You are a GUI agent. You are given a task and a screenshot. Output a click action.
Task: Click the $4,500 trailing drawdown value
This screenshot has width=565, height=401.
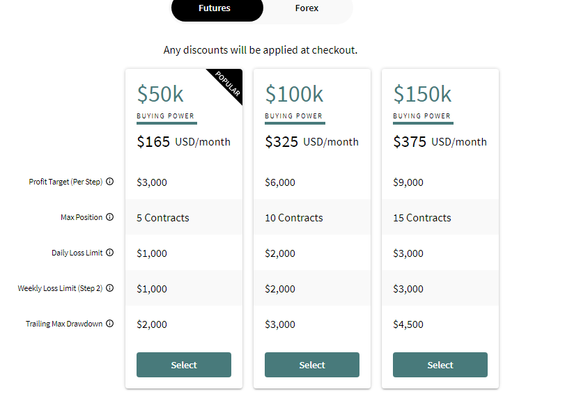click(408, 324)
